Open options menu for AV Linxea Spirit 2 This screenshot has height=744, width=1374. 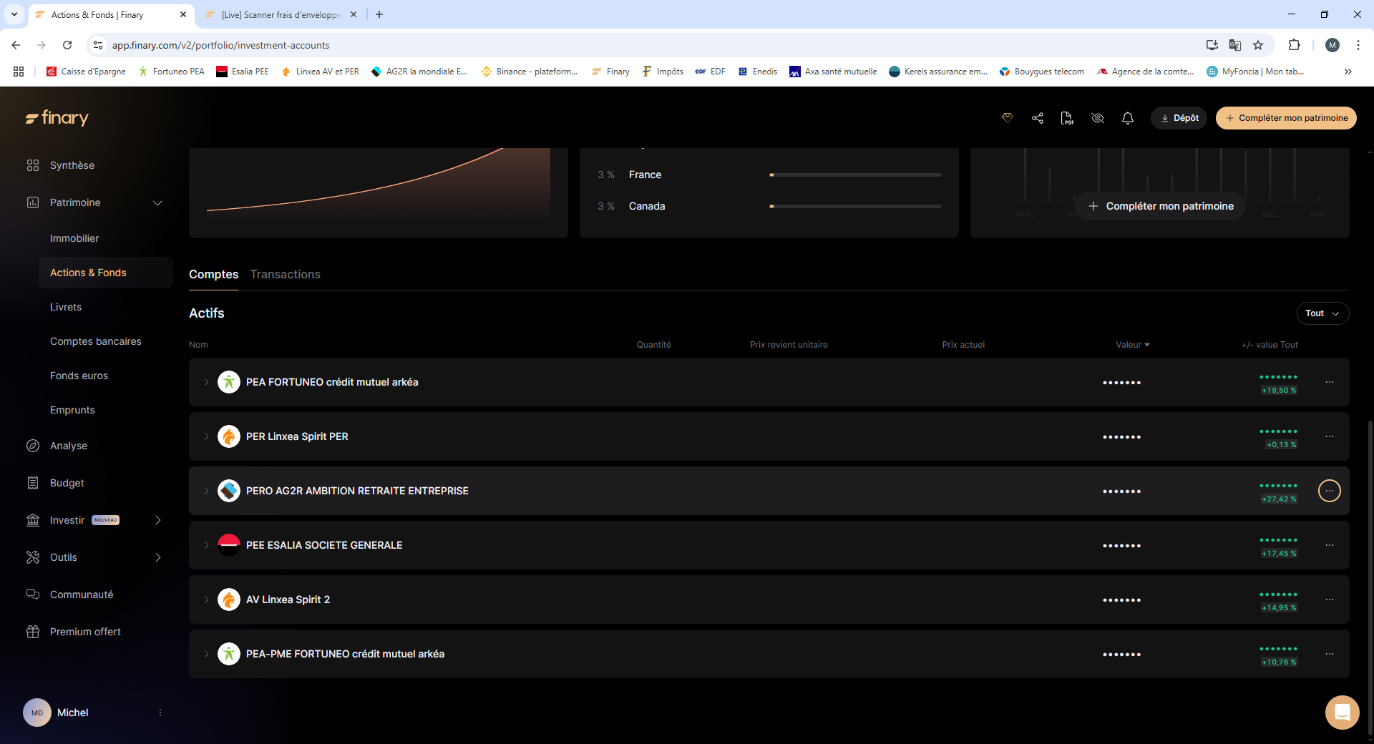[1329, 599]
